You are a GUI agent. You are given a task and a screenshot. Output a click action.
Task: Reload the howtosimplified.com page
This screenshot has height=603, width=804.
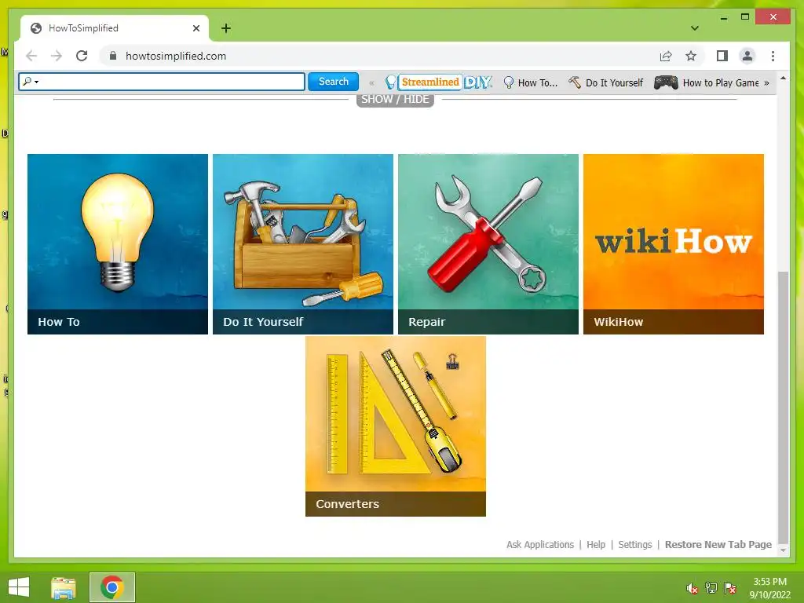pyautogui.click(x=82, y=56)
